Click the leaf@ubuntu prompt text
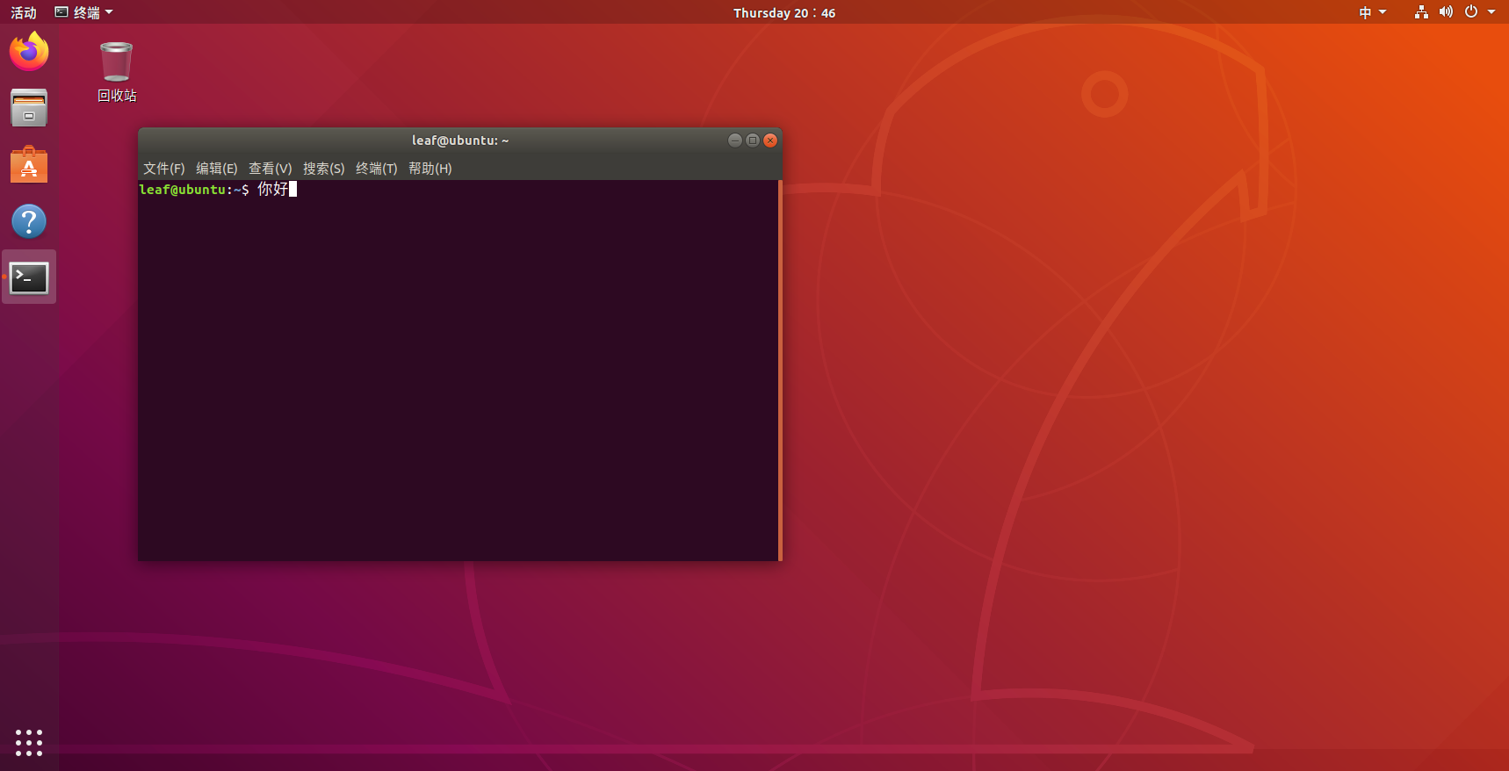This screenshot has width=1509, height=771. tap(194, 190)
